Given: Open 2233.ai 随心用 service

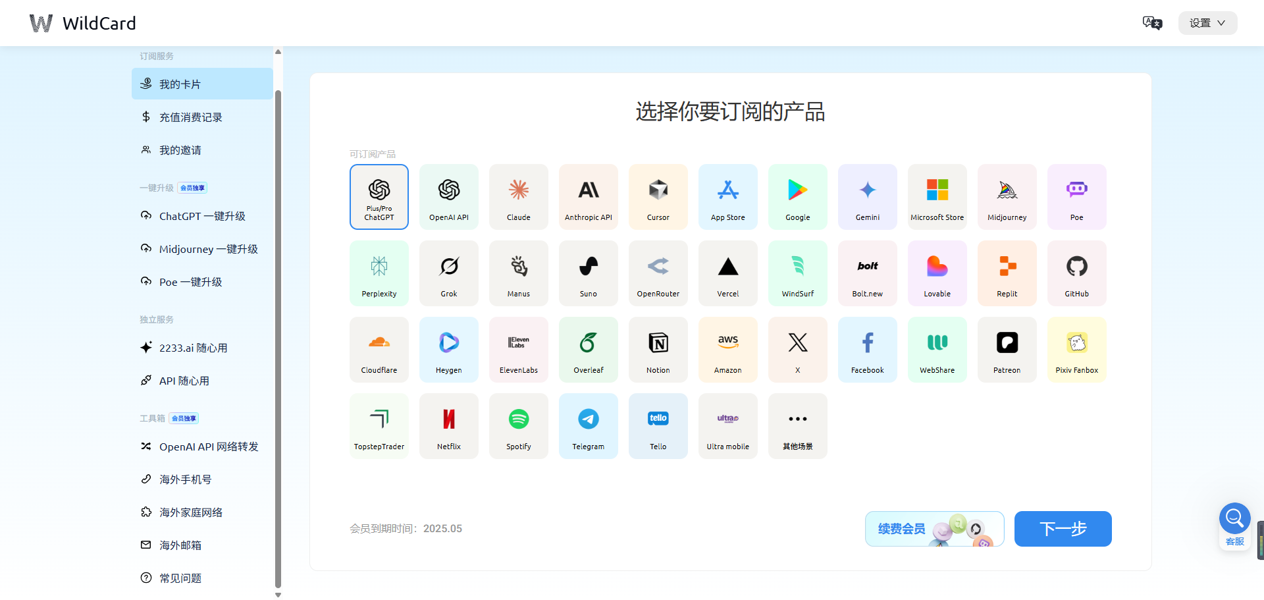Looking at the screenshot, I should (x=202, y=347).
